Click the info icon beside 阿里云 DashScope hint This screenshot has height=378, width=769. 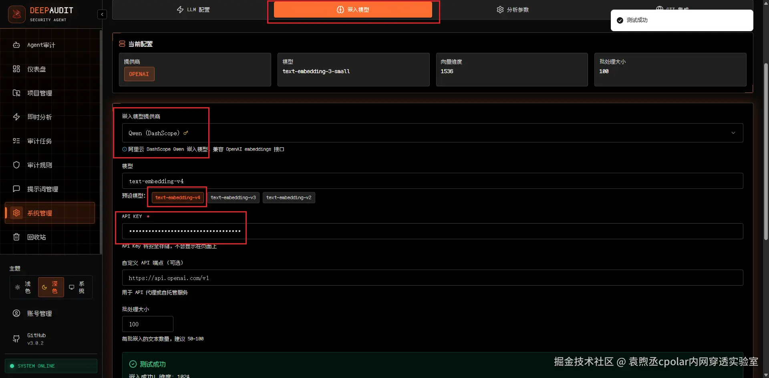click(x=125, y=149)
